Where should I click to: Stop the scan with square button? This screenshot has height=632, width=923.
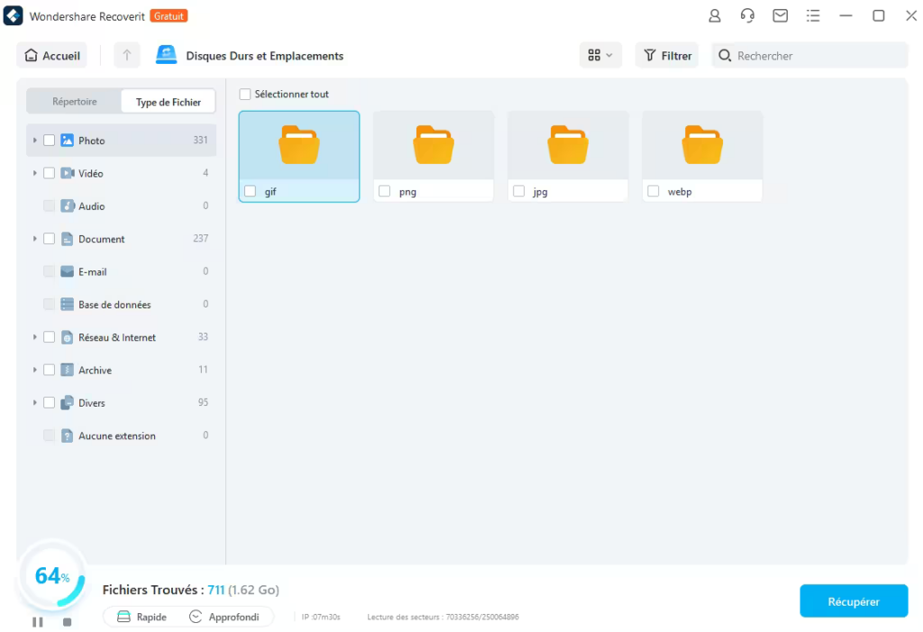pos(67,621)
